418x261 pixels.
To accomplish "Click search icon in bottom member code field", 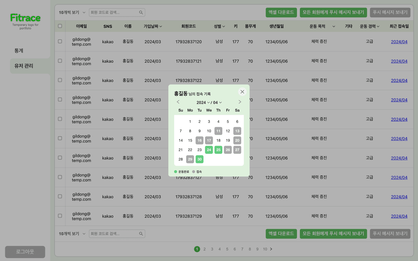I will tap(141, 234).
